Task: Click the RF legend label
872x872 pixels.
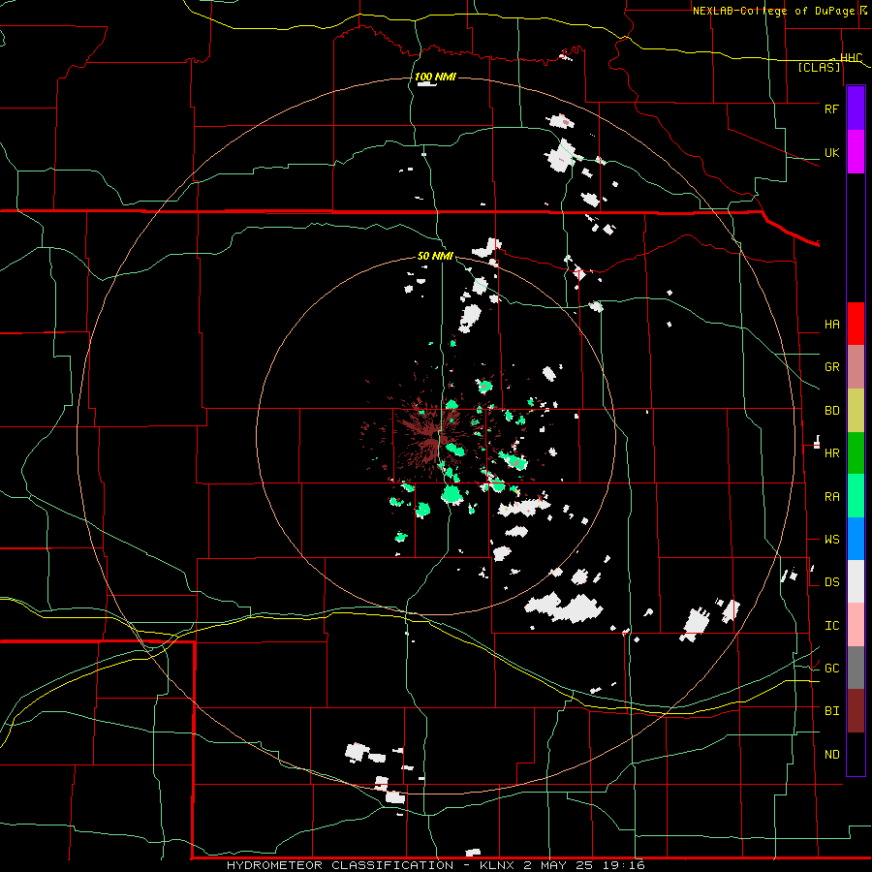Action: [x=831, y=109]
